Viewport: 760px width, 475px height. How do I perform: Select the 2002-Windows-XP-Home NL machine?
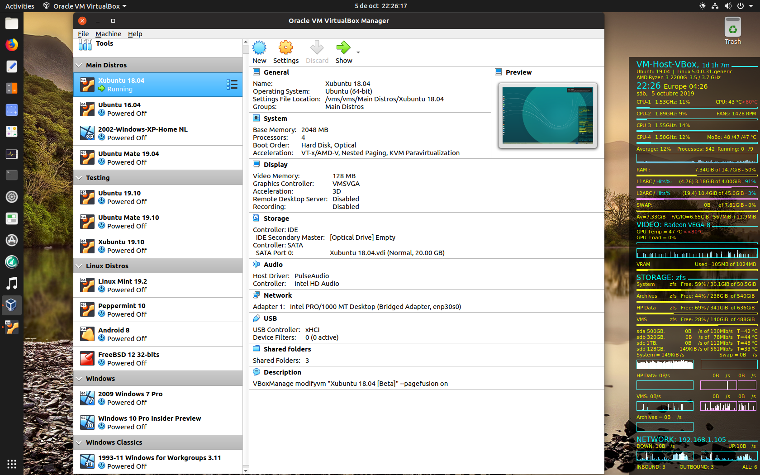[x=158, y=133]
